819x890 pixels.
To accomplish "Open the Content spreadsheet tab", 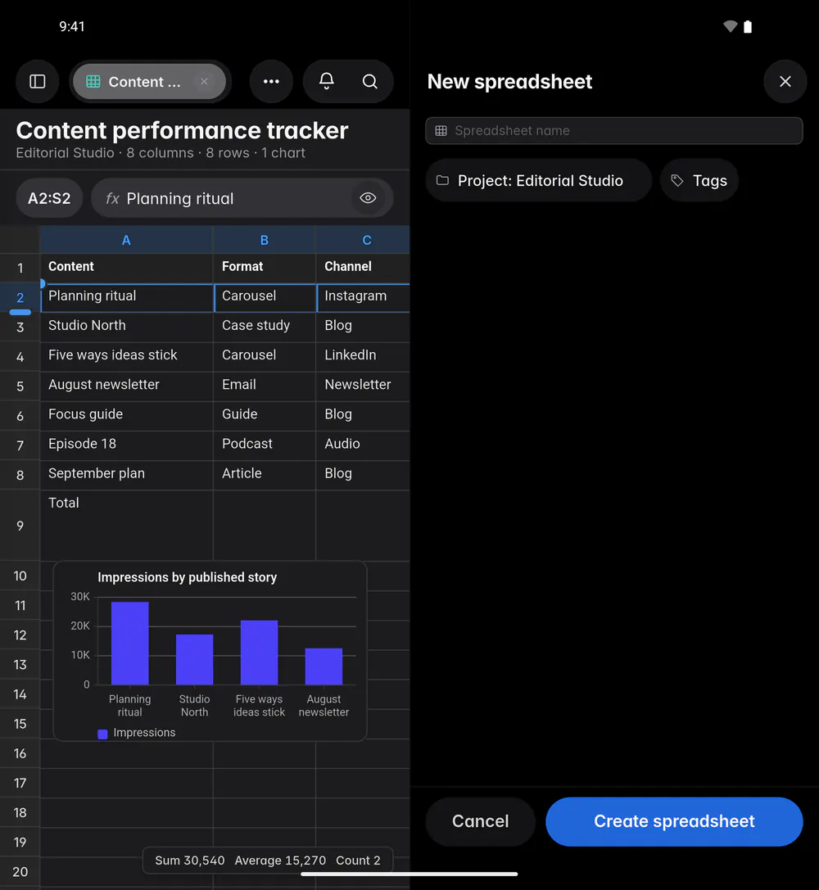I will coord(149,82).
